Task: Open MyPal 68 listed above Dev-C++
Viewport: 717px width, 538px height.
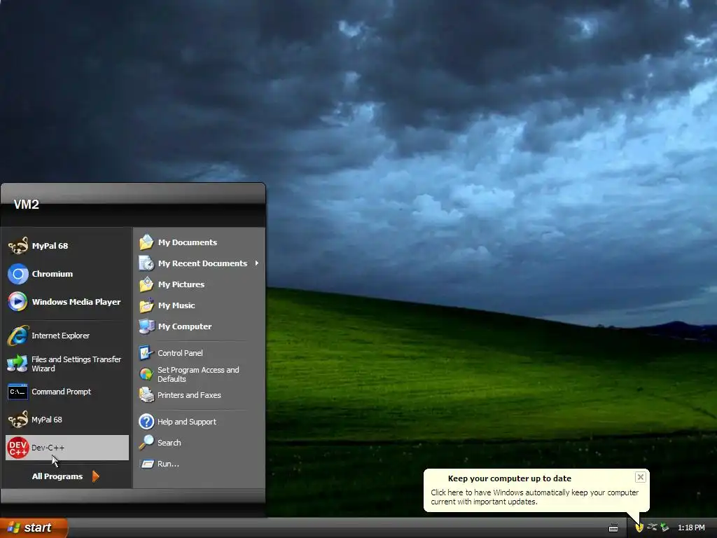Action: [67, 420]
